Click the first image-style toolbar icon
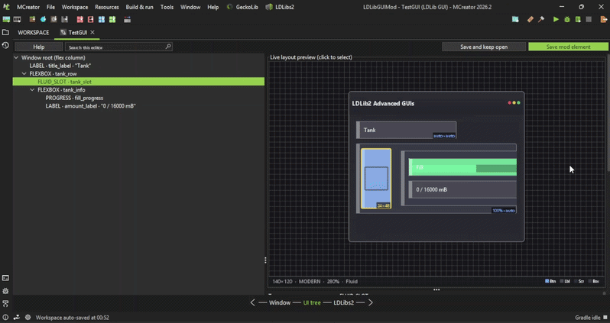610x323 pixels. tap(6, 19)
